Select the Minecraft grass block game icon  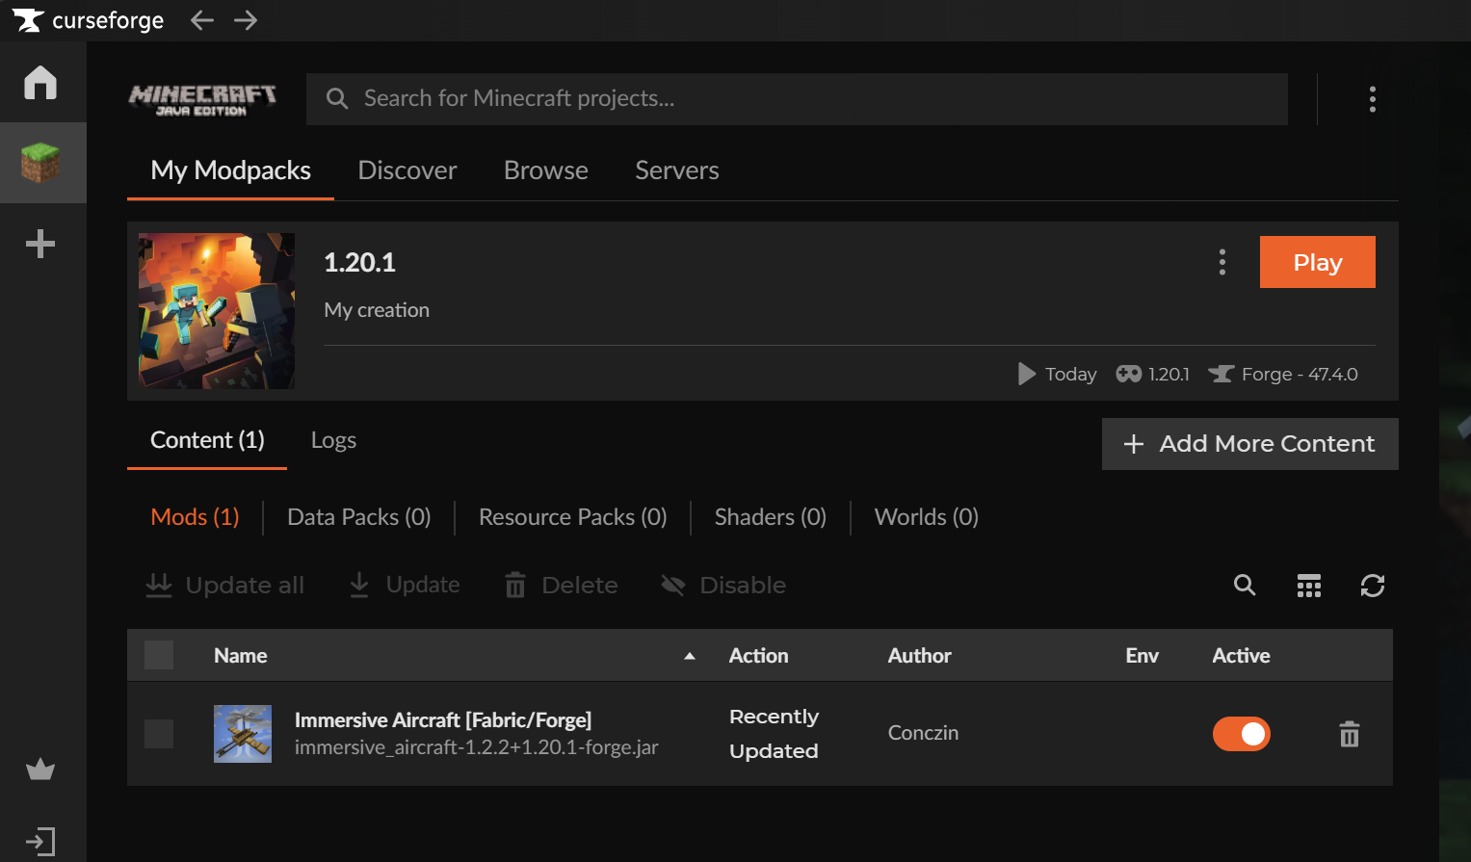tap(40, 162)
